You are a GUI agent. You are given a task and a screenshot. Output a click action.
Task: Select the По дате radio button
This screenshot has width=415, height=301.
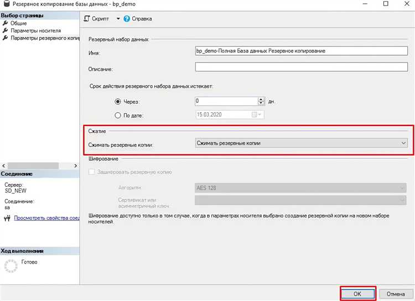(117, 115)
